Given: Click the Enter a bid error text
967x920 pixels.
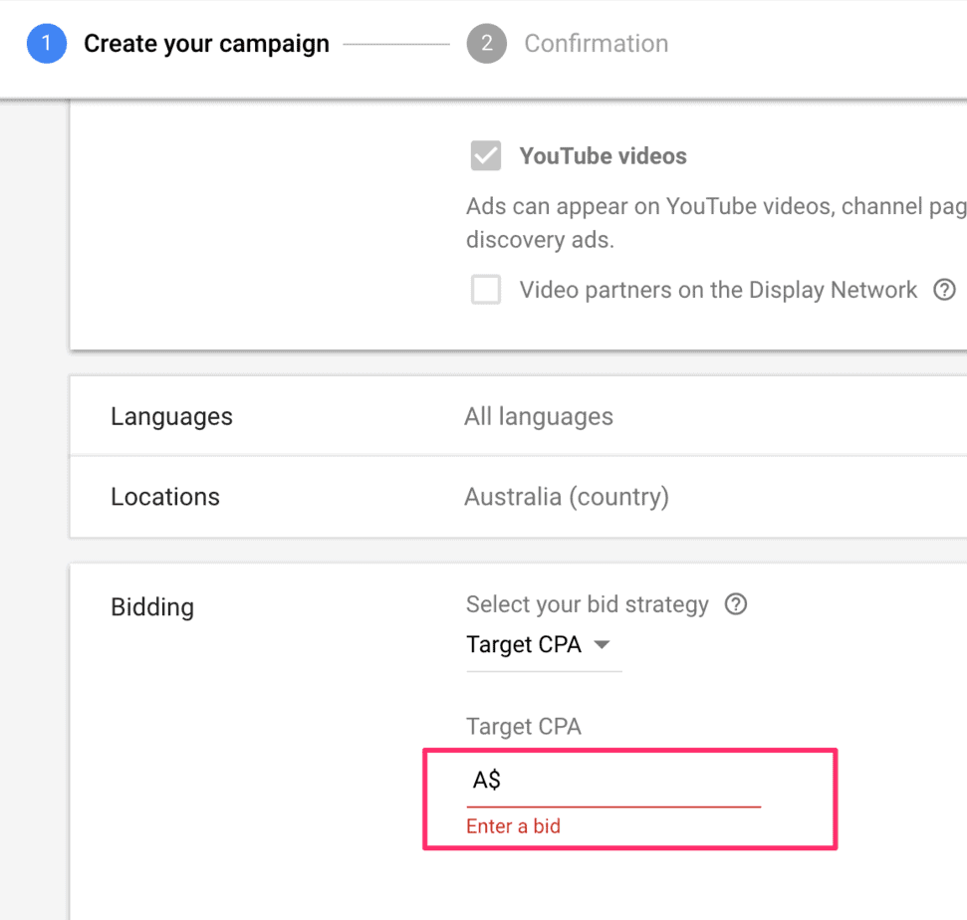Looking at the screenshot, I should pyautogui.click(x=513, y=825).
